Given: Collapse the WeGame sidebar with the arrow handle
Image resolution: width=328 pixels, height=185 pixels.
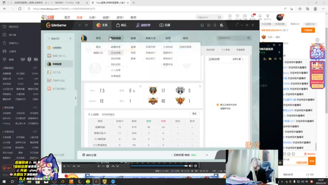Looking at the screenshot, I should [x=75, y=98].
